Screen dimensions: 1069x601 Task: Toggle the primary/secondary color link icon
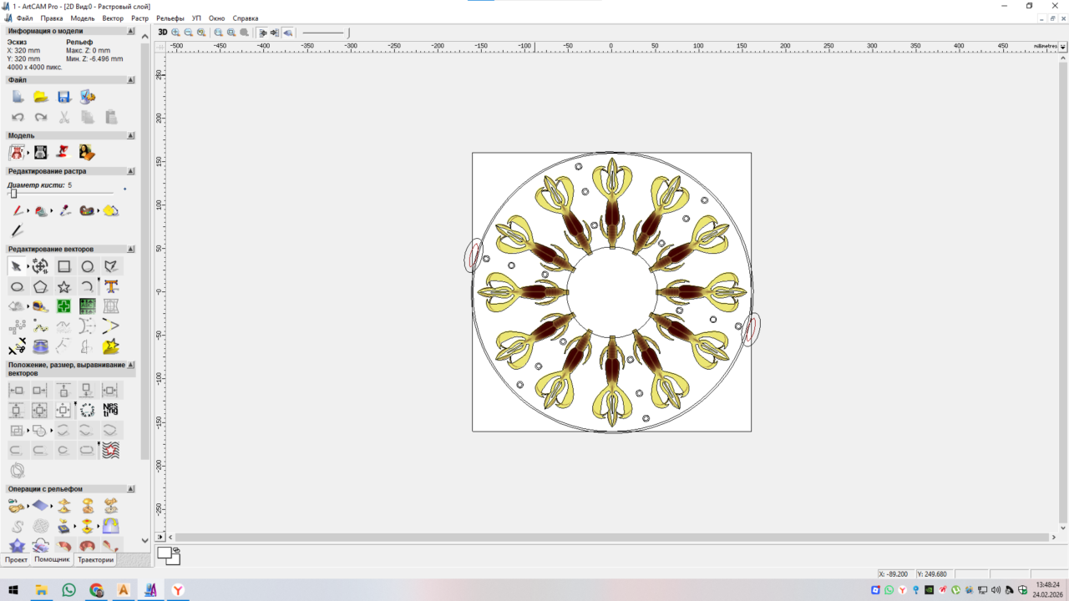pyautogui.click(x=176, y=550)
